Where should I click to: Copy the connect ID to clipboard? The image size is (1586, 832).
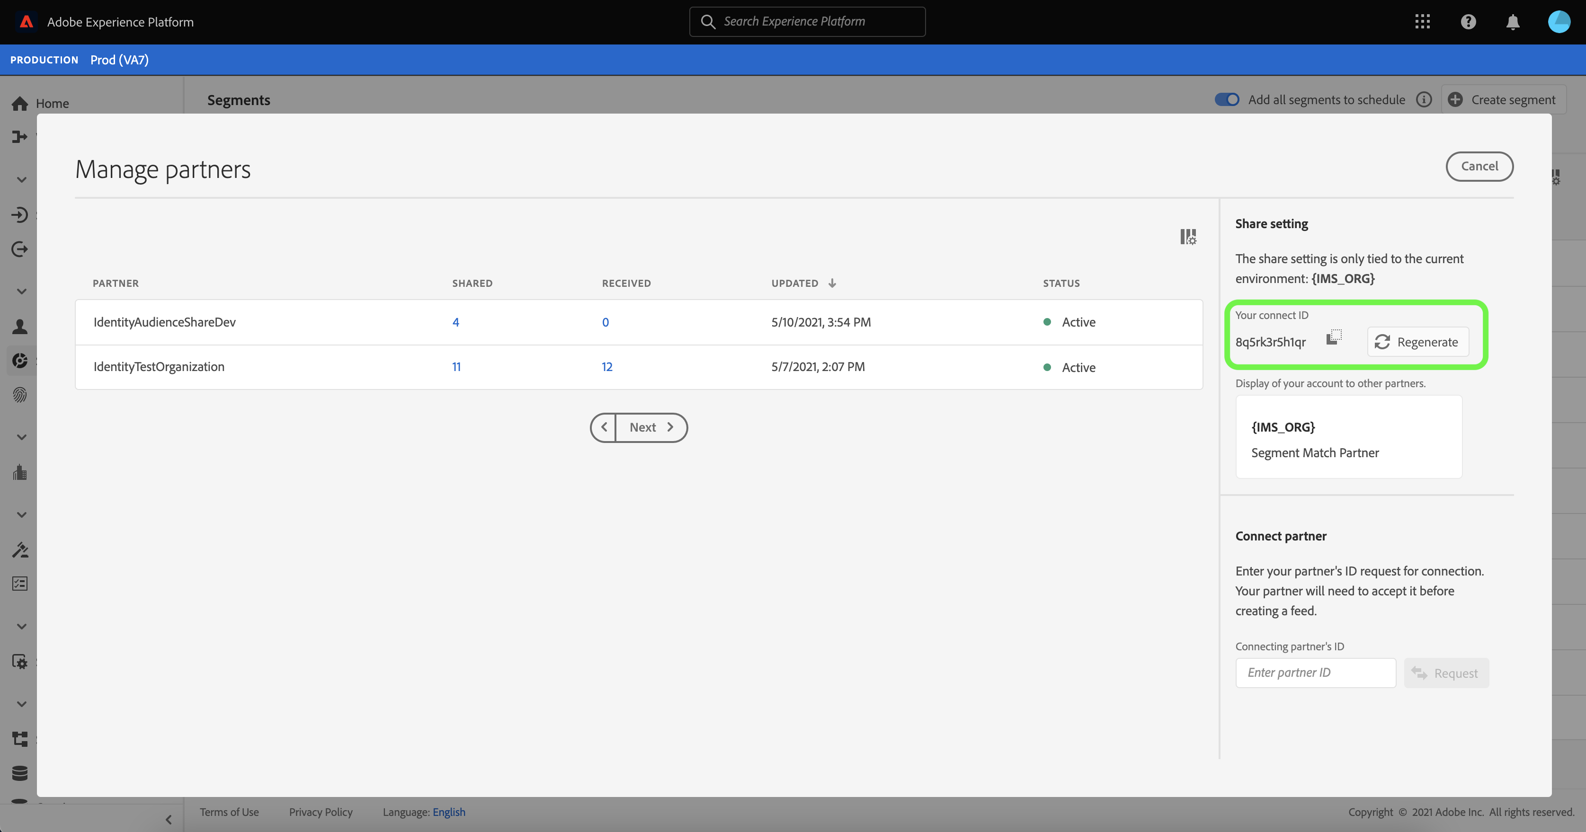1334,336
